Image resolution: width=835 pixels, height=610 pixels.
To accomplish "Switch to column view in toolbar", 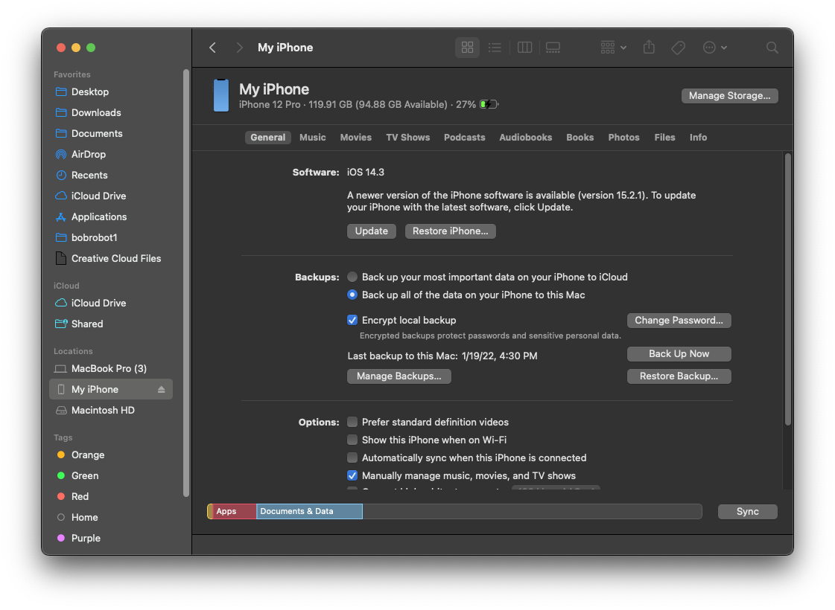I will click(524, 48).
